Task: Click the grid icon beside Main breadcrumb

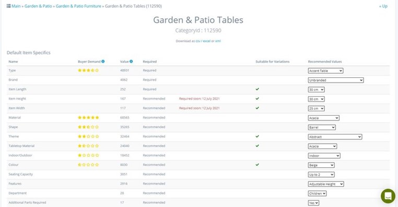Action: 9,6
